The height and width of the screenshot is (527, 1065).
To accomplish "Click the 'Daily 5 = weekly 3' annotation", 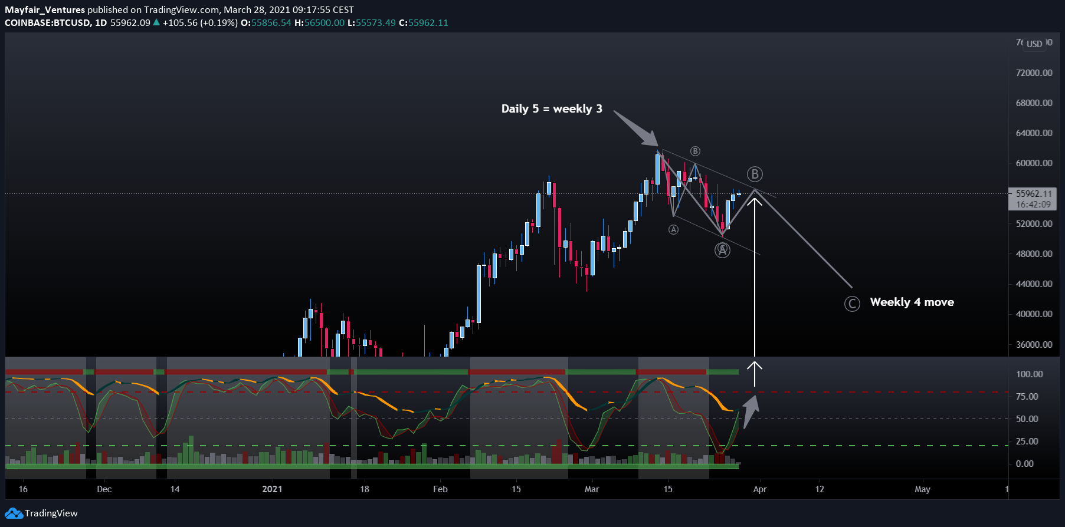I will tap(552, 108).
